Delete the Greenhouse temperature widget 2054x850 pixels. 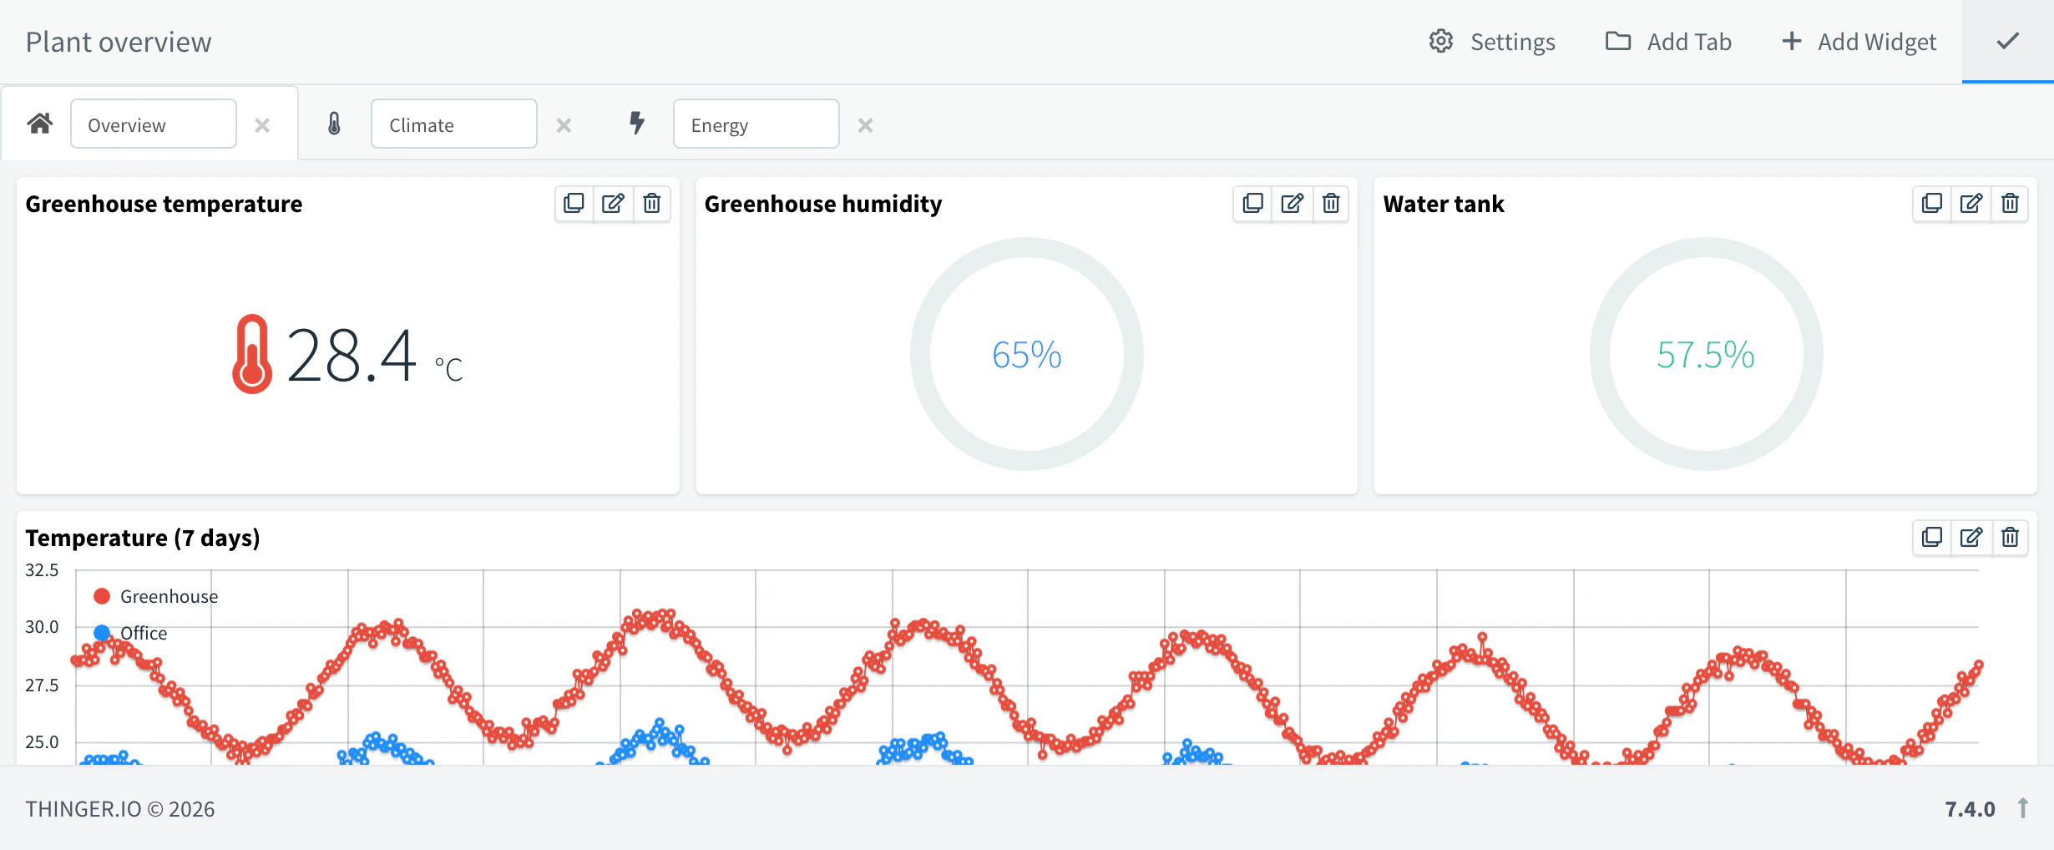(652, 203)
